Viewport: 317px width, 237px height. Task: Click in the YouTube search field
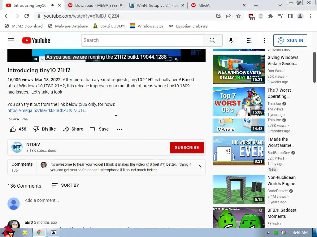pos(142,40)
